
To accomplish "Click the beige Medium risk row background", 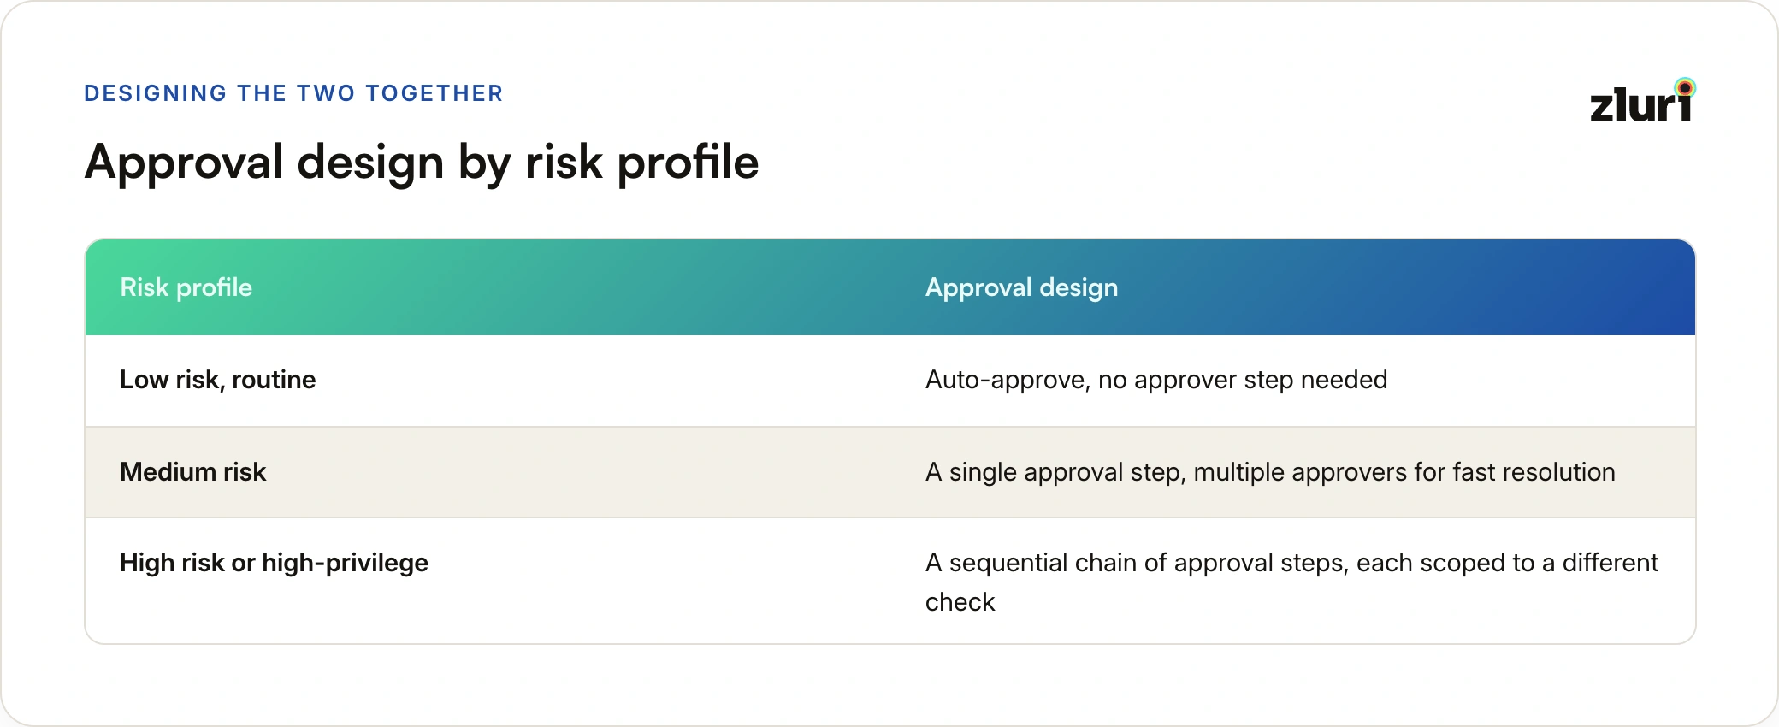I will pyautogui.click(x=889, y=472).
